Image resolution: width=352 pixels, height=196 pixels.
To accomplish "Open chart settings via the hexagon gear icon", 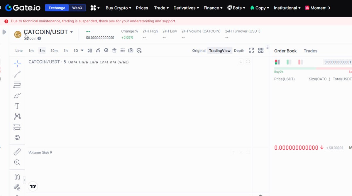I will click(x=106, y=50).
